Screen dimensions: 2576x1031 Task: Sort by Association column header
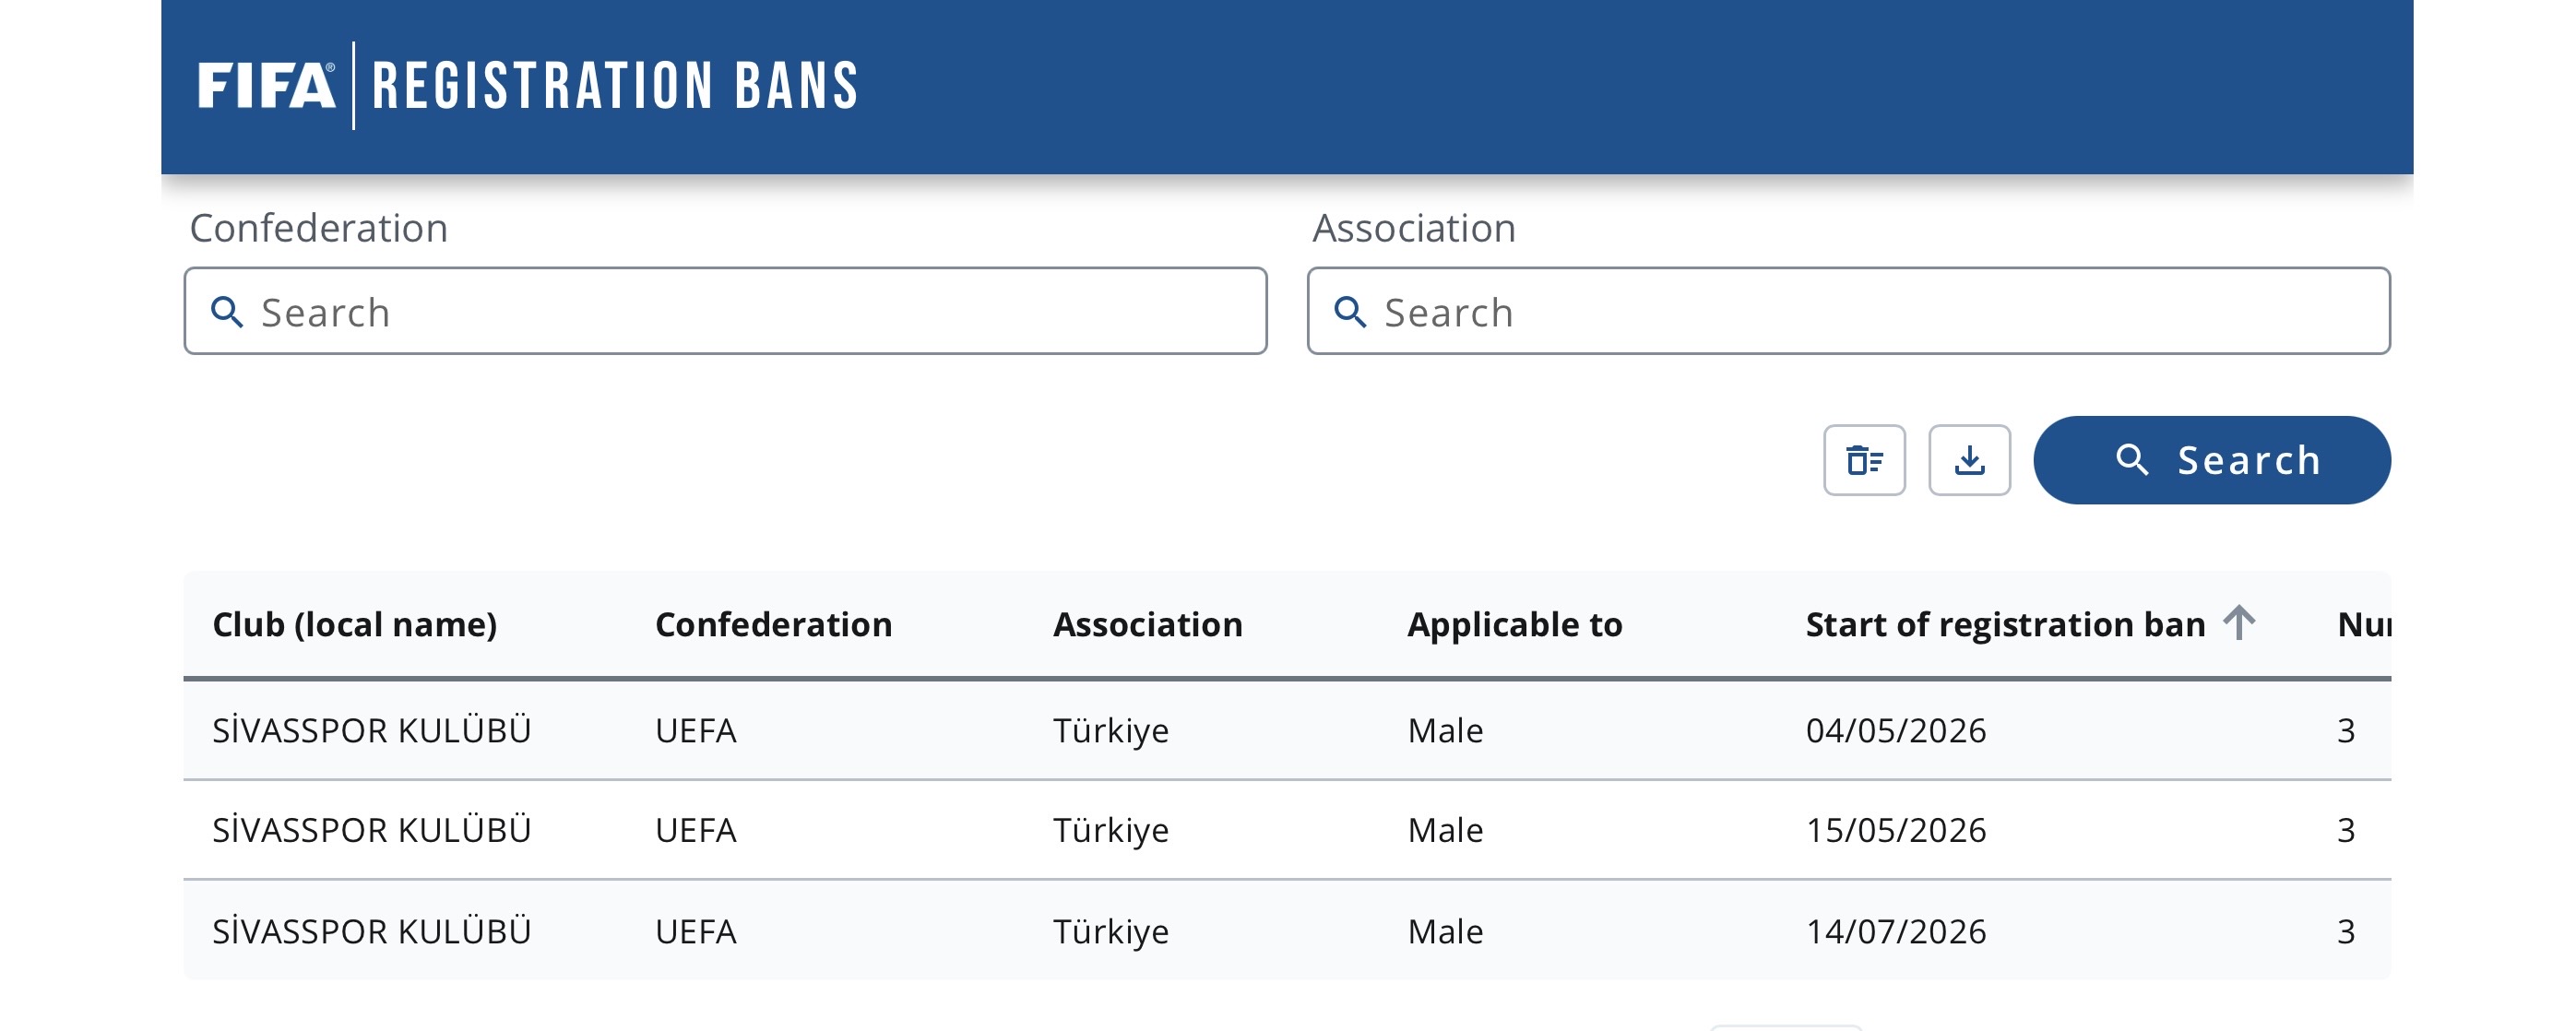1148,625
